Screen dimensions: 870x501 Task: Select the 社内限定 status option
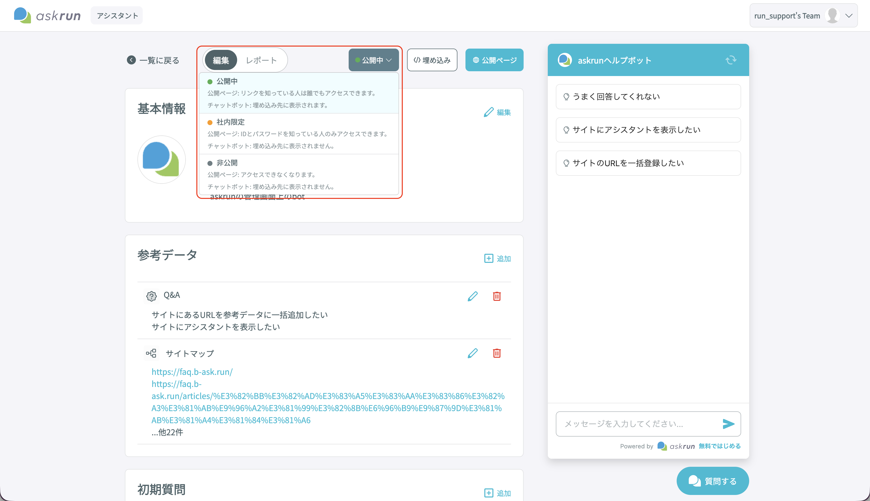[299, 134]
